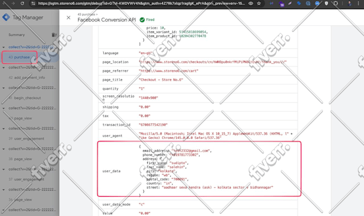This screenshot has width=364, height=216.
Task: Expand the truncated user_agent value plus sign
Action: pos(292,133)
